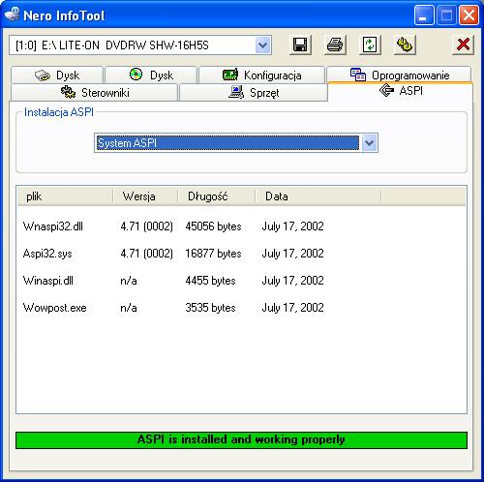
Task: Expand the drive selection dropdown arrow
Action: click(263, 45)
